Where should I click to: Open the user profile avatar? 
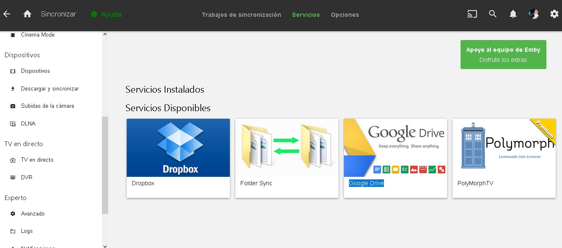pos(533,14)
